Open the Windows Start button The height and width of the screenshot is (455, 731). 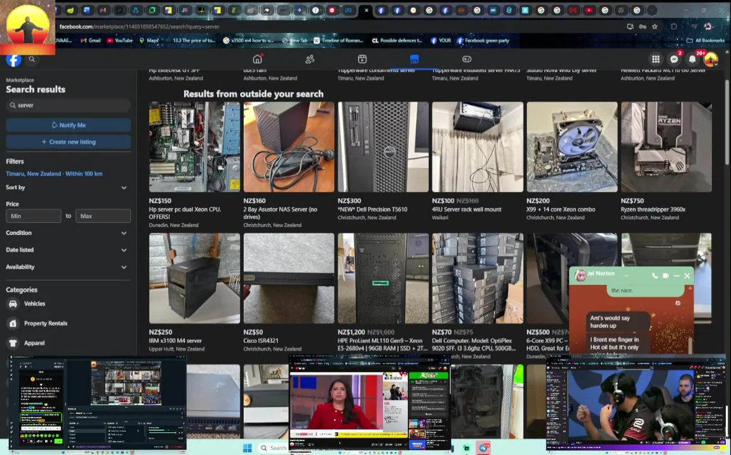pos(247,448)
